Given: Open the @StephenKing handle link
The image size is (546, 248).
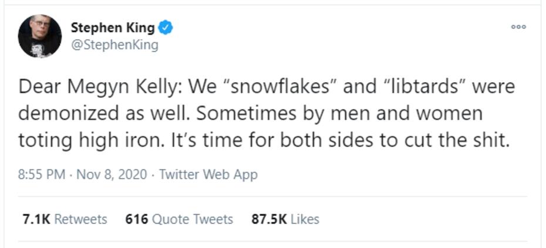Looking at the screenshot, I should tap(114, 45).
